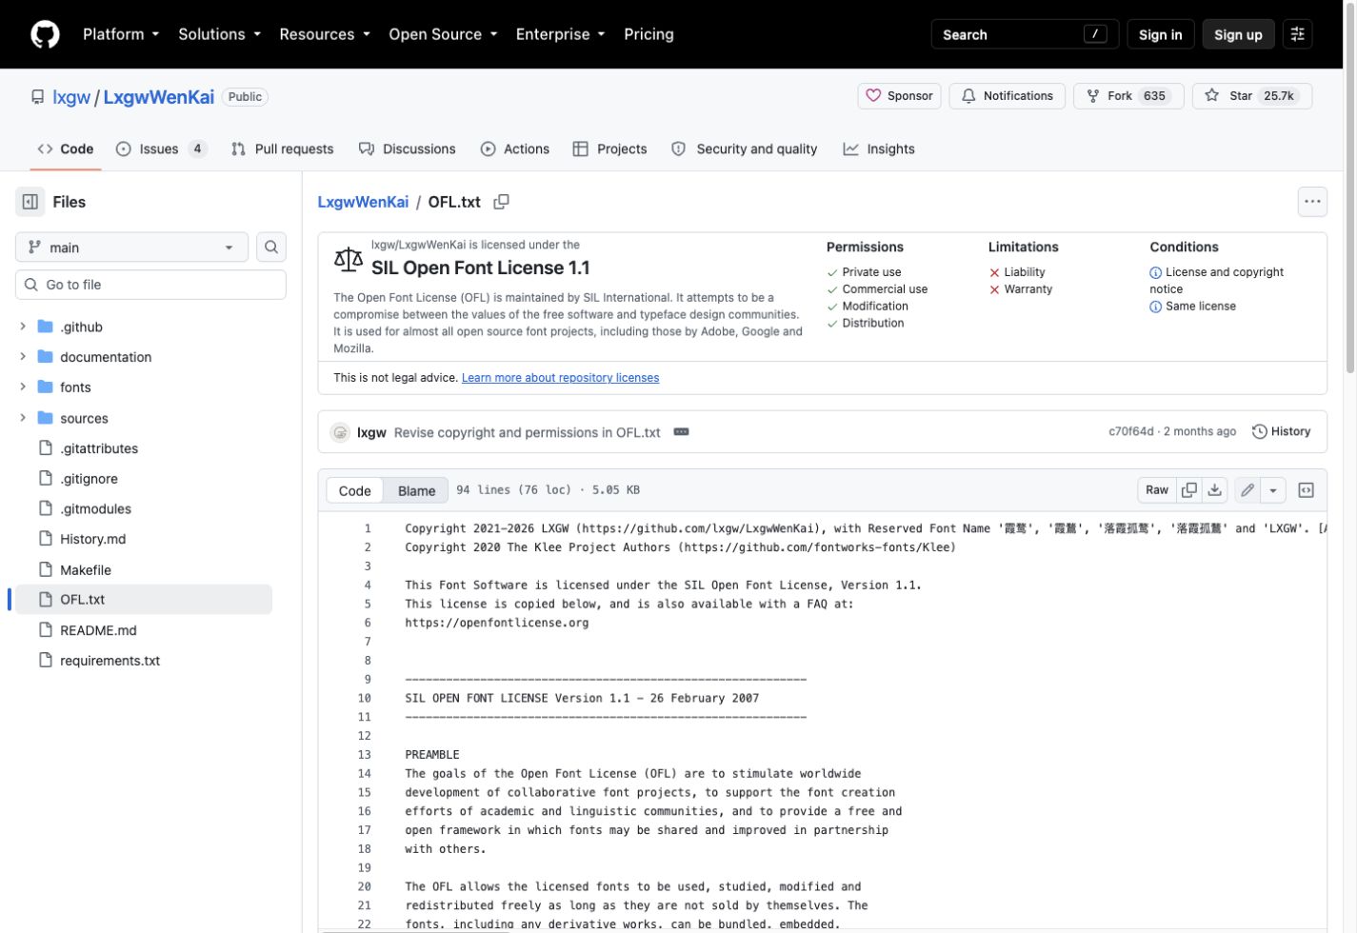Fork the LxgwWenKai repository
1357x933 pixels.
pos(1128,96)
